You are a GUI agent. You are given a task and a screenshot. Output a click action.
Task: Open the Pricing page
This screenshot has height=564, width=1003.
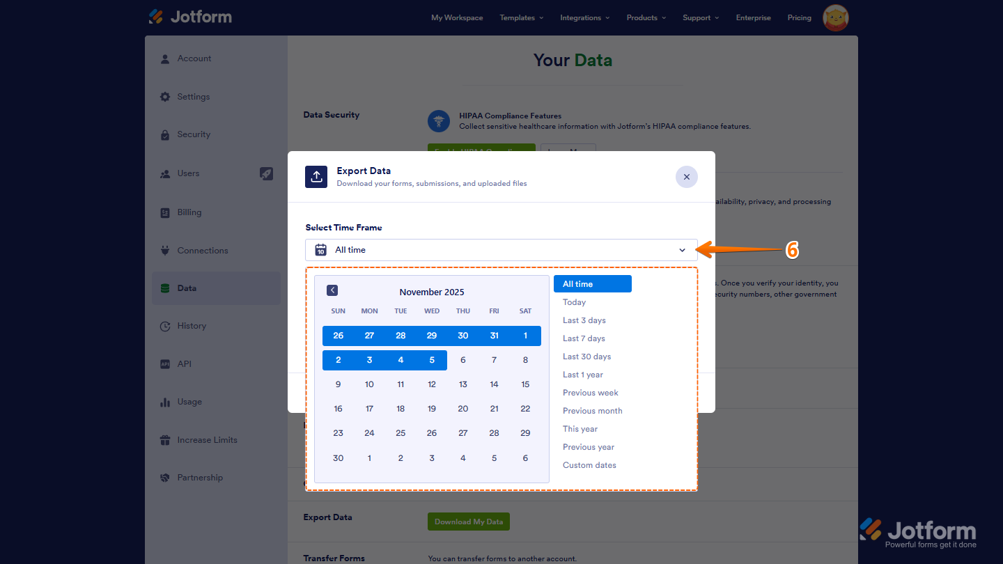[x=799, y=17]
